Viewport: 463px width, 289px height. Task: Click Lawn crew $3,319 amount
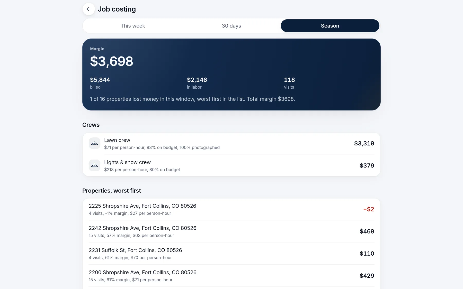(364, 143)
